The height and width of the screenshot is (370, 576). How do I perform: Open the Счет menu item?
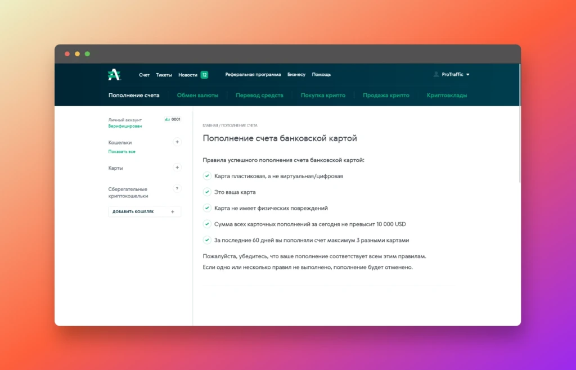click(x=145, y=75)
